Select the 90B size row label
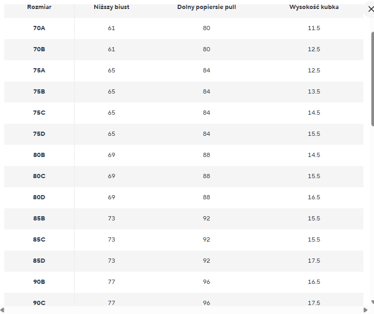374x314 pixels. pos(39,282)
